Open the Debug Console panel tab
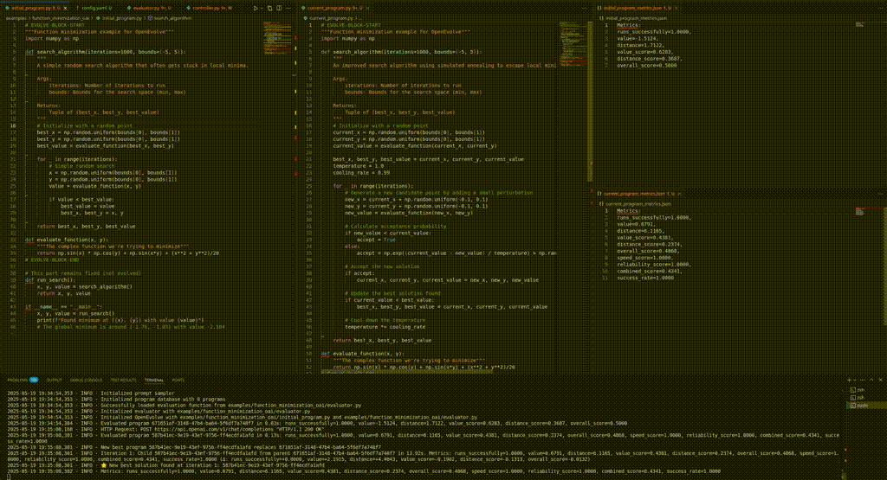887x480 pixels. coord(86,380)
